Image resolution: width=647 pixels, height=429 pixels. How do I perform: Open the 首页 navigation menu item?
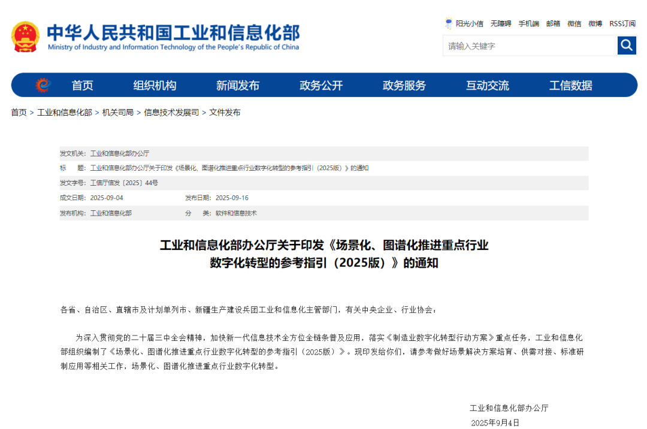coord(83,86)
